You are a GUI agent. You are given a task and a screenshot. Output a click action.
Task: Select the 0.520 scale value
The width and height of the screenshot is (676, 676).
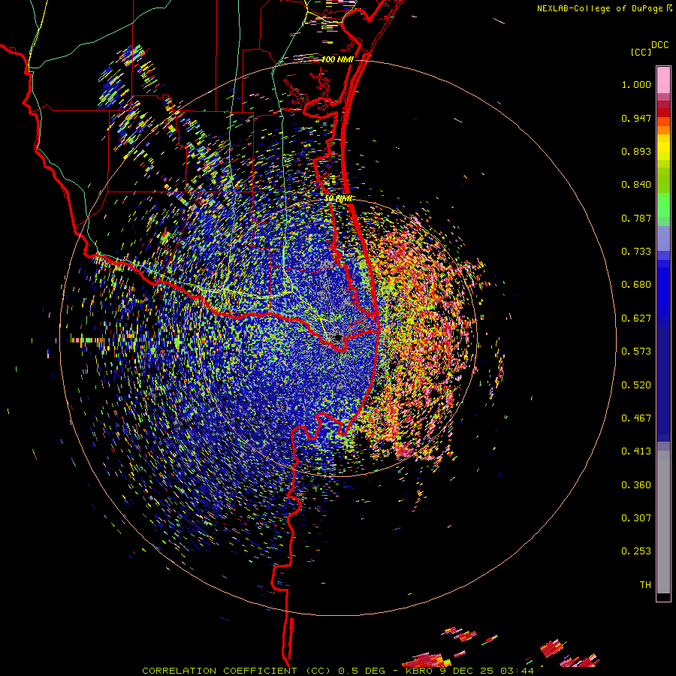(636, 385)
